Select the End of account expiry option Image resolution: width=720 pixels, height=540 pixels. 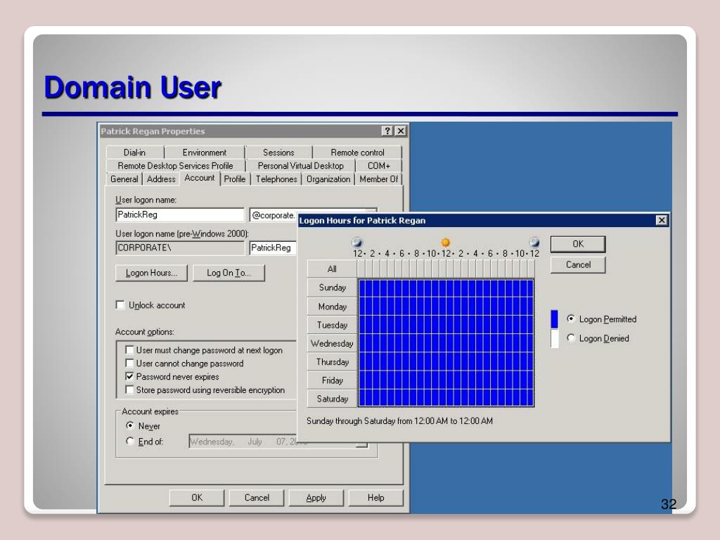[130, 442]
